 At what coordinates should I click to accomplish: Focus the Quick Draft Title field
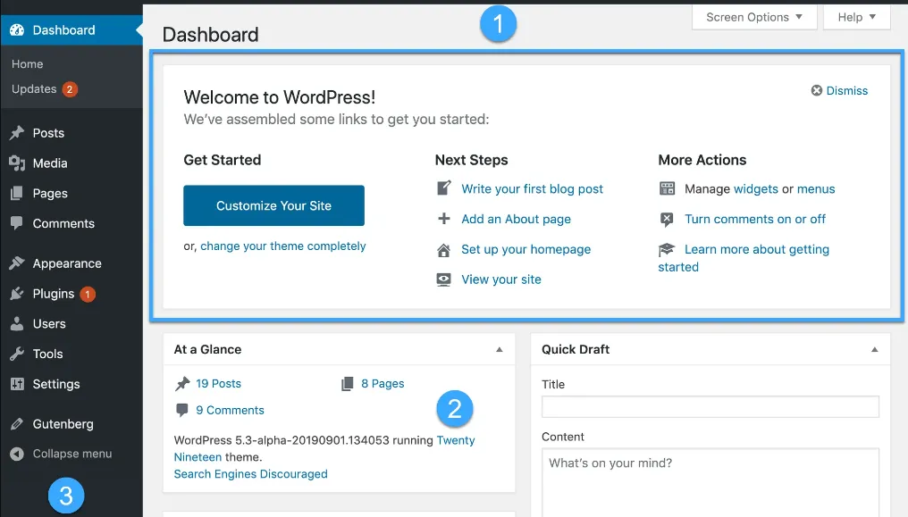tap(710, 406)
